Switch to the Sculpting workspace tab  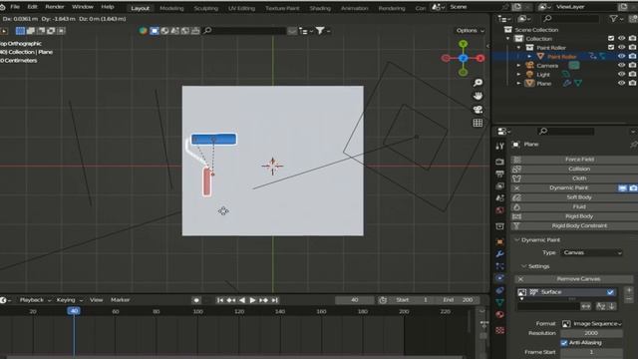(206, 8)
